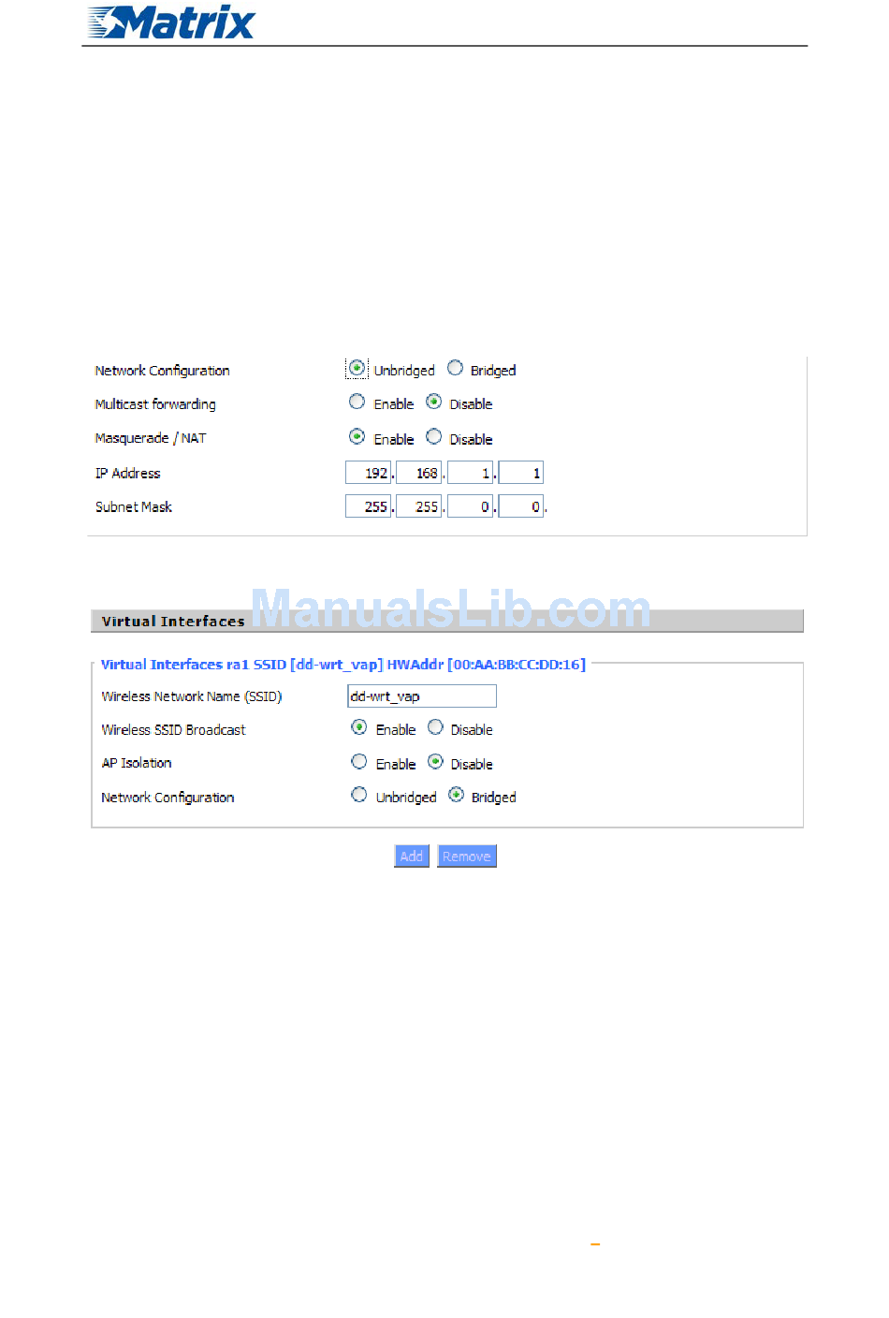This screenshot has width=889, height=1318.
Task: Click second IP Address octet field 168
Action: [x=418, y=473]
